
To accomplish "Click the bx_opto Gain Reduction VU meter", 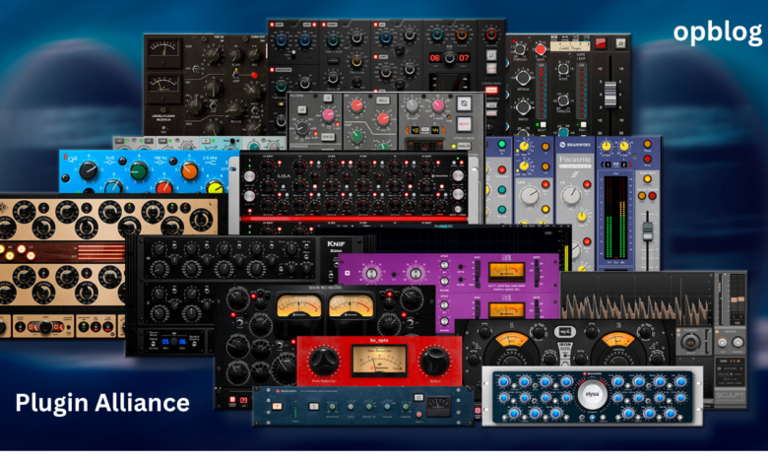I will click(380, 361).
